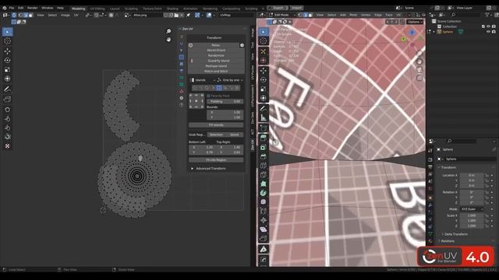This screenshot has width=499, height=280.
Task: Click the Location X field in Properties
Action: (x=472, y=175)
